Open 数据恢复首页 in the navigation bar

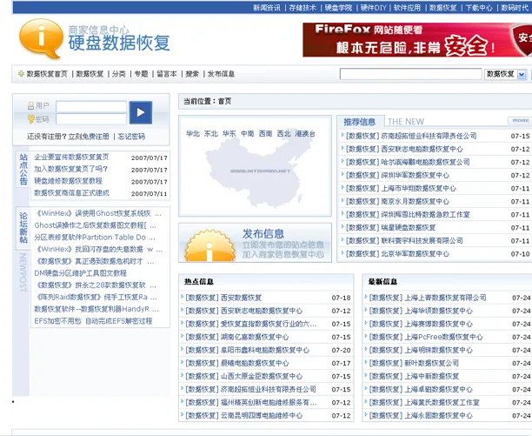[45, 75]
